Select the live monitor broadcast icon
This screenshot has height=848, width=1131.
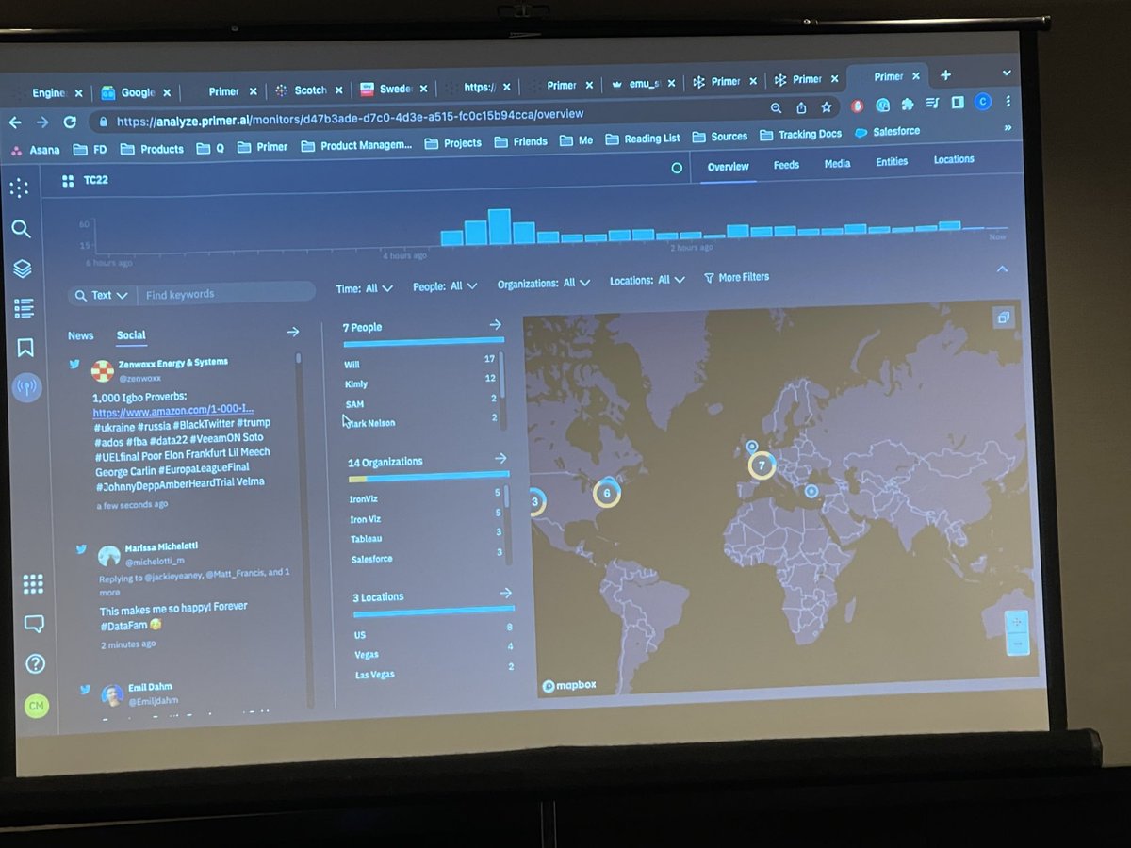(27, 386)
